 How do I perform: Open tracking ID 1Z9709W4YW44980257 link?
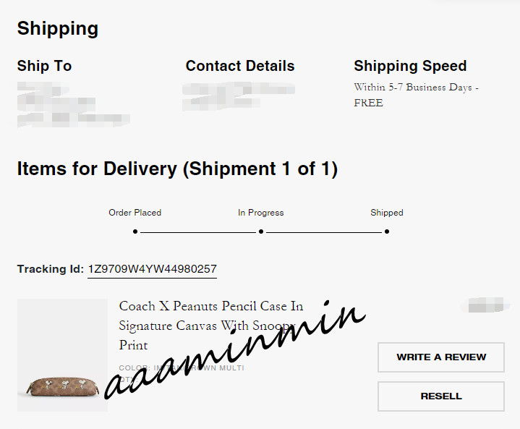point(152,269)
